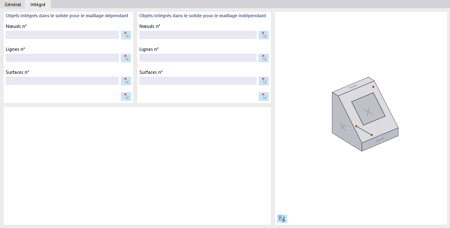Focus the dependent mesh Nœuds n° field

click(x=62, y=35)
